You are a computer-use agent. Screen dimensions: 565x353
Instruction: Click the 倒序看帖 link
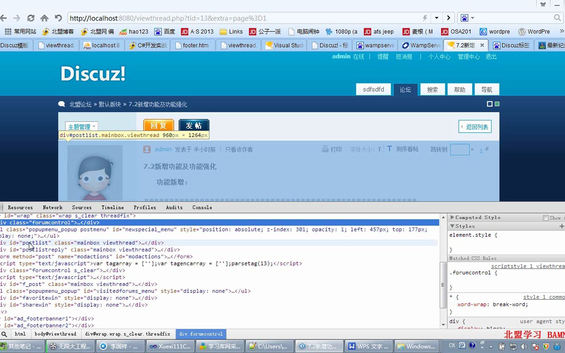pos(407,149)
